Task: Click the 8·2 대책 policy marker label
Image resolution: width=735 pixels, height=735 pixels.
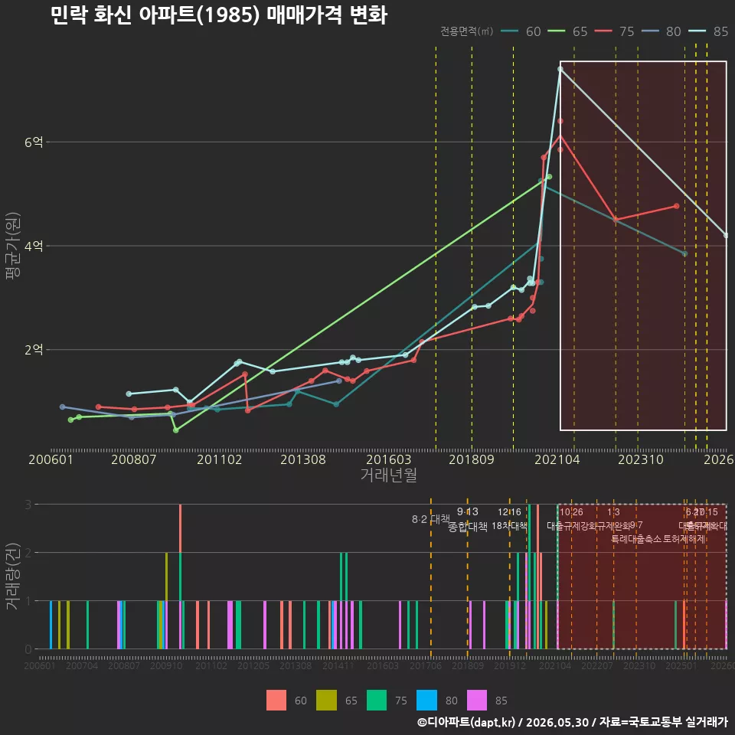Action: (430, 519)
